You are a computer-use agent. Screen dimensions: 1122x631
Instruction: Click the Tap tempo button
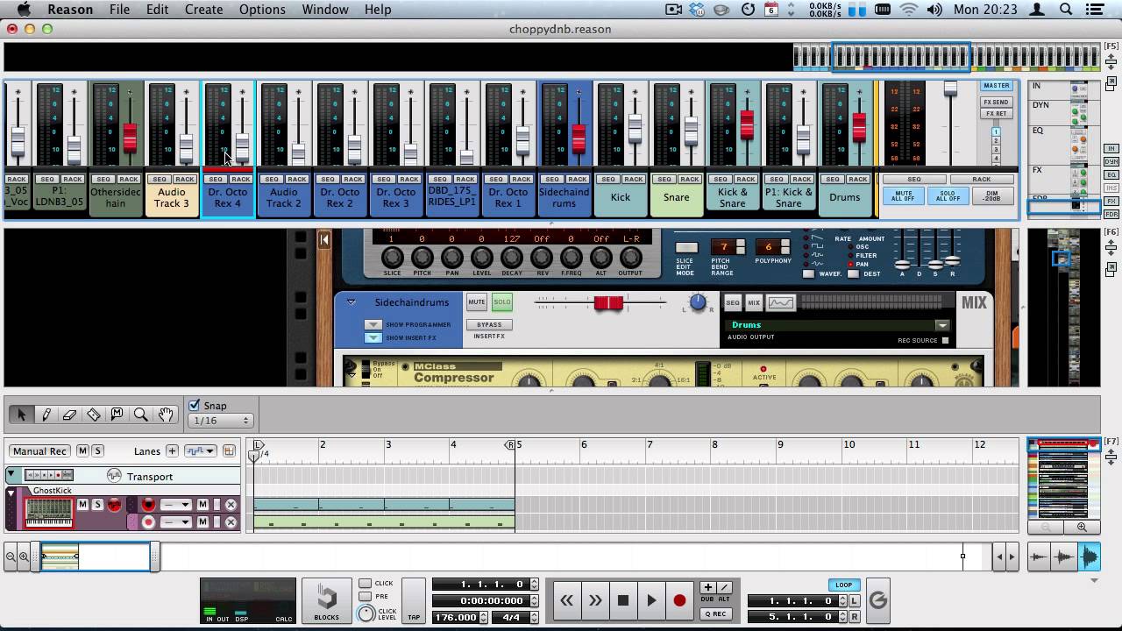pos(414,601)
